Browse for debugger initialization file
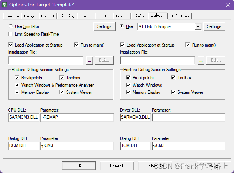This screenshot has width=234, height=173. point(201,60)
